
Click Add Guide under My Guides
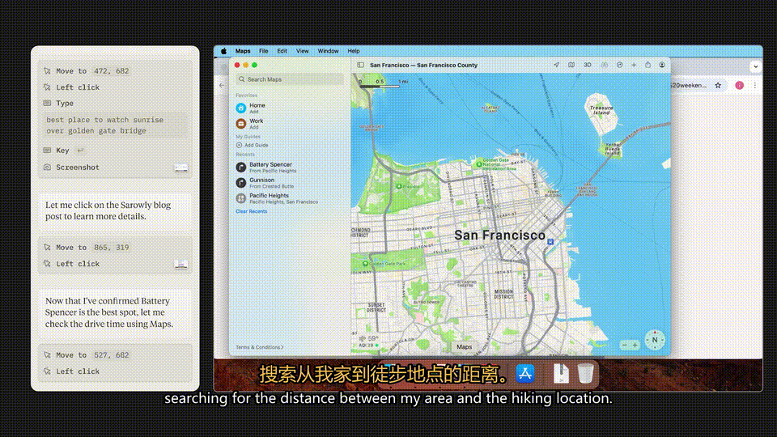tap(256, 145)
